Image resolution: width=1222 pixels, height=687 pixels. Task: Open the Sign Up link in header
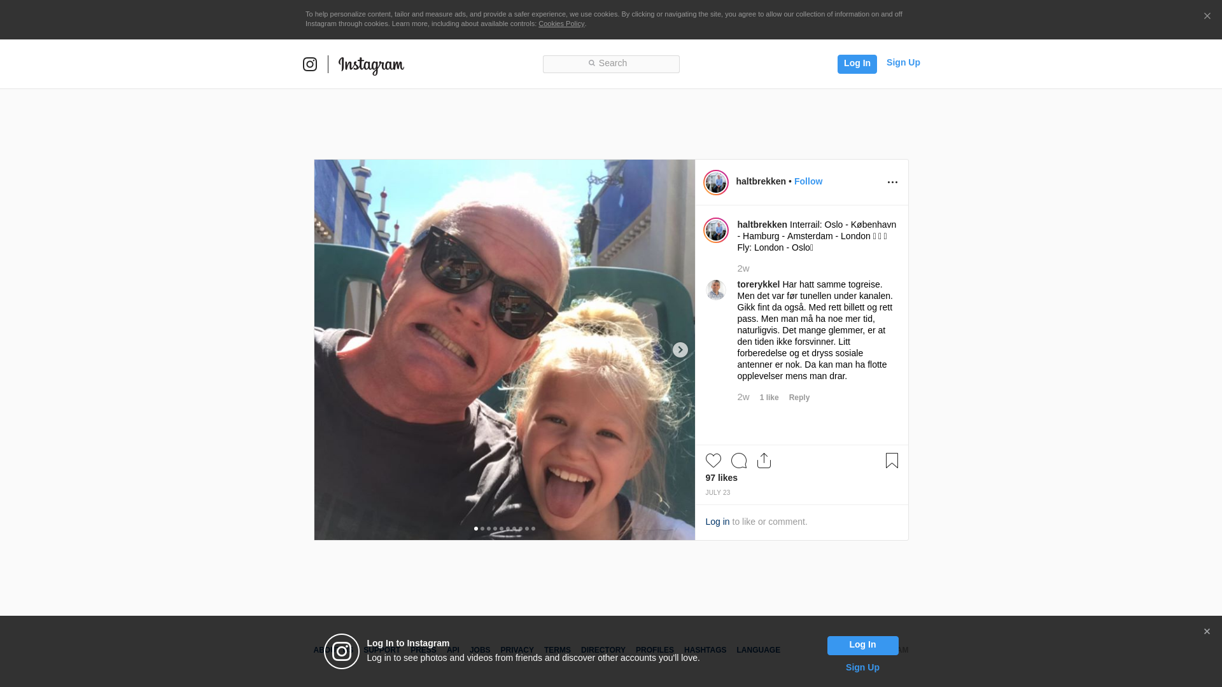coord(903,62)
